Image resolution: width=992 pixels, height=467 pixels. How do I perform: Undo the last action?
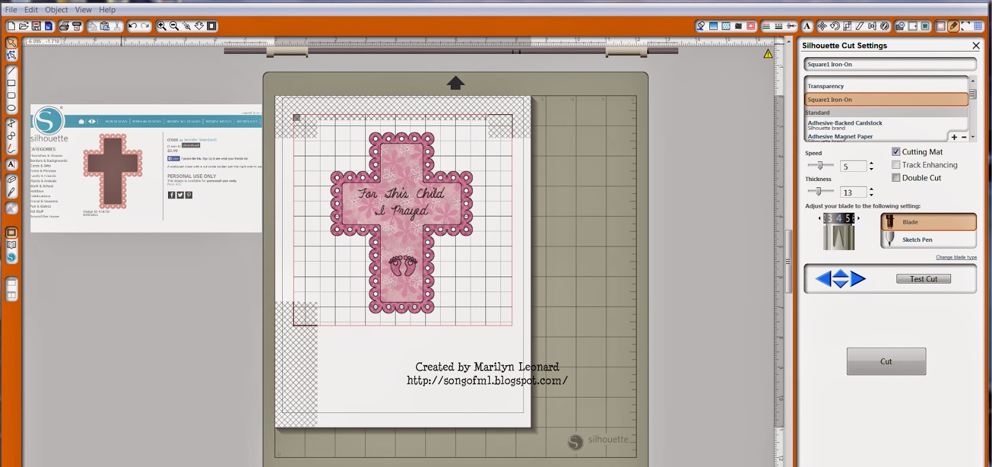point(133,26)
